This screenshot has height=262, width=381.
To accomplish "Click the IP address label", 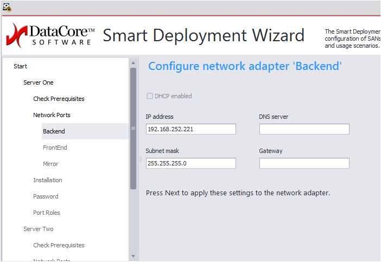I will coord(160,117).
